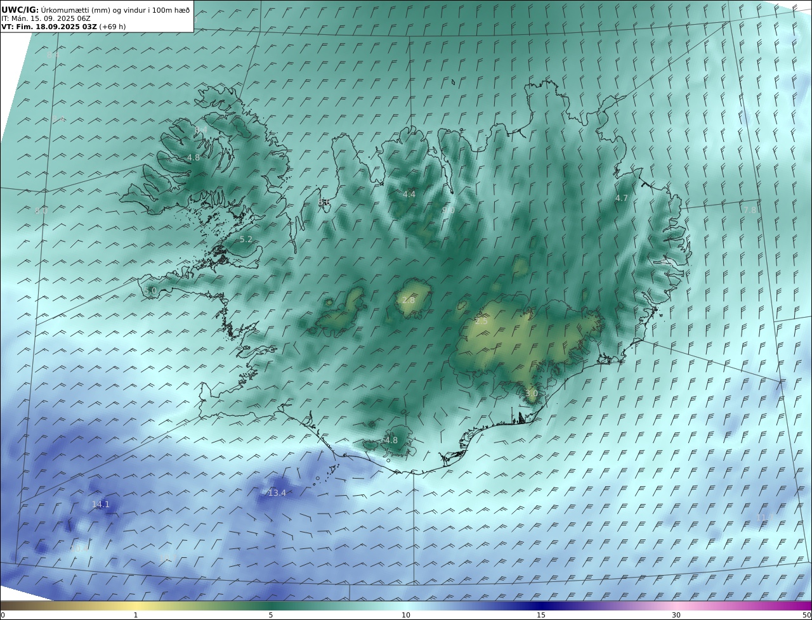812x620 pixels.
Task: Click the 8.0 value off the west coast
Action: [x=41, y=210]
